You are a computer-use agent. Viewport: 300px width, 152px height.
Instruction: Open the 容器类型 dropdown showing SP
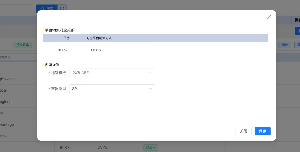pos(112,89)
